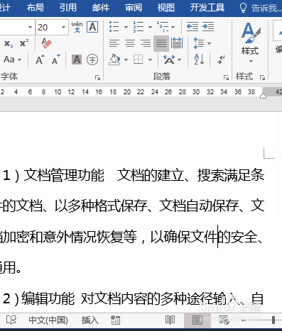Open the Styles gallery icon

tap(251, 33)
